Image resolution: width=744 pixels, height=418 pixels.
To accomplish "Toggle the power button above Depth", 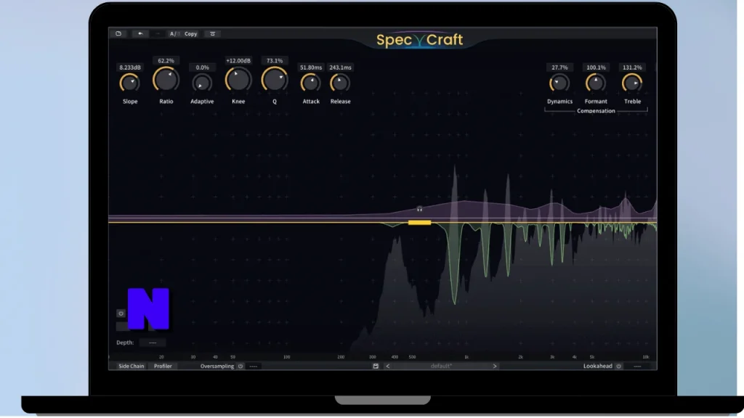I will tap(121, 313).
